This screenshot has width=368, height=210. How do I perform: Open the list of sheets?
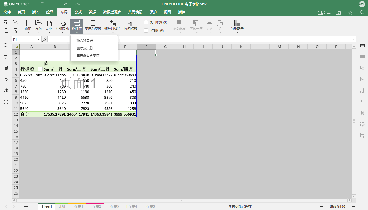(x=33, y=206)
